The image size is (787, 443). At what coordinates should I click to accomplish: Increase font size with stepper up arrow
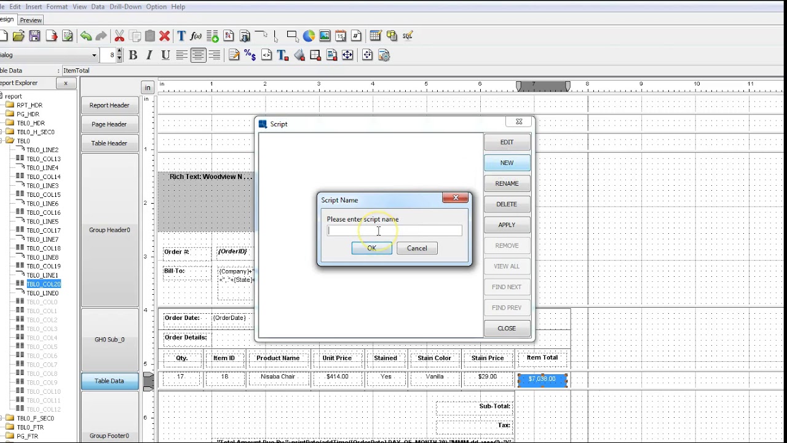(119, 52)
